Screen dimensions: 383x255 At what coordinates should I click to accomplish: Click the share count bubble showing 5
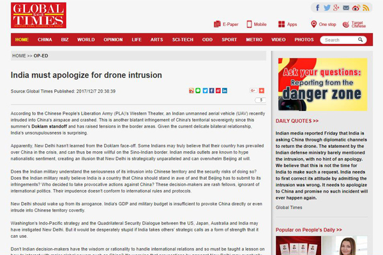click(x=260, y=100)
